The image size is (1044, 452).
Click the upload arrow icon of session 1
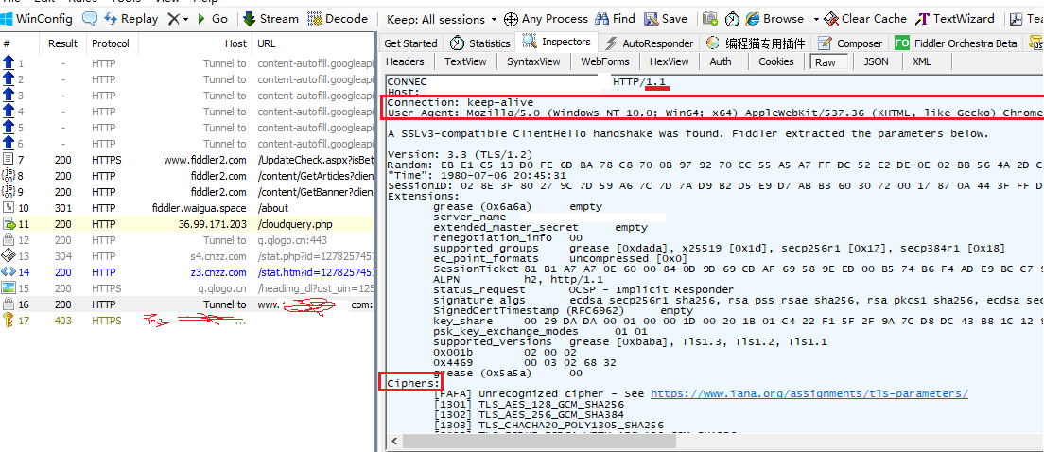9,63
